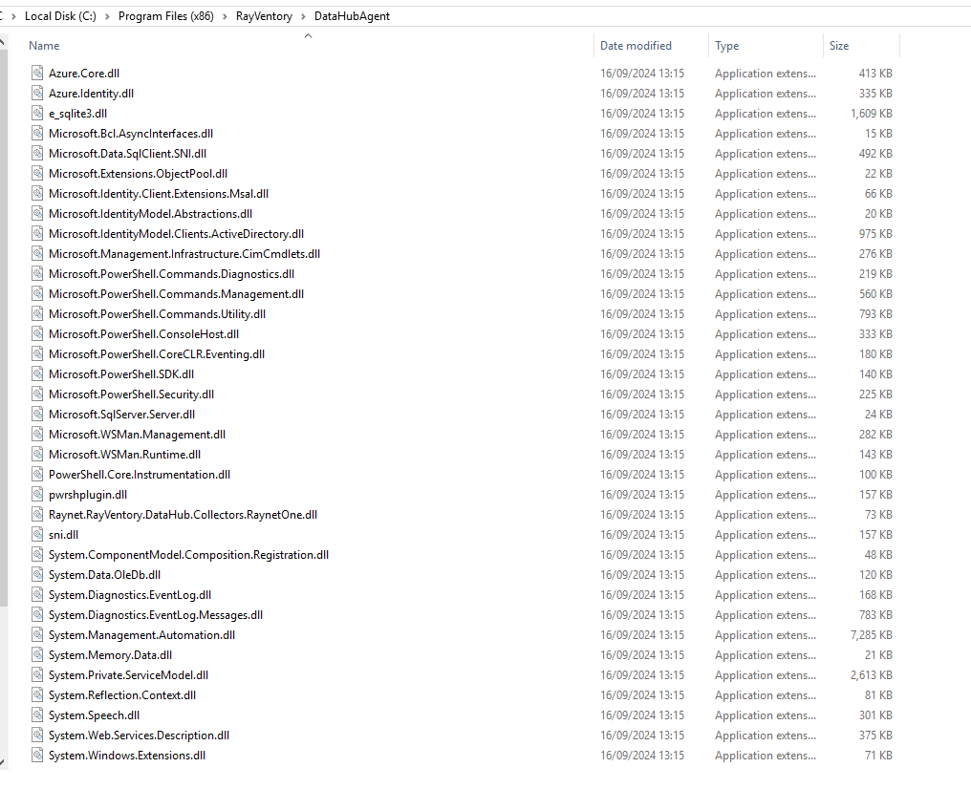Click the Azure.Core.dll file icon
The width and height of the screenshot is (971, 789).
tap(38, 73)
